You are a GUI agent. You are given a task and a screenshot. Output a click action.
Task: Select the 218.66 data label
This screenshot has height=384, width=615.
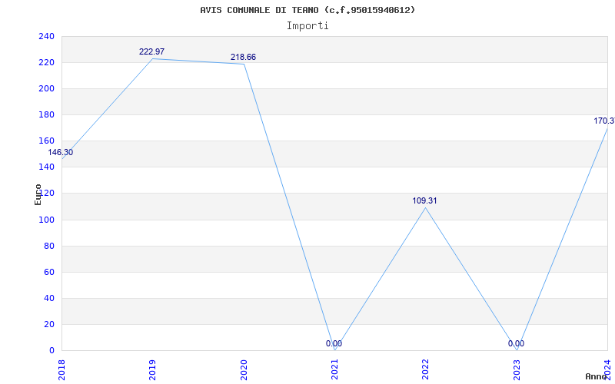[x=243, y=57]
